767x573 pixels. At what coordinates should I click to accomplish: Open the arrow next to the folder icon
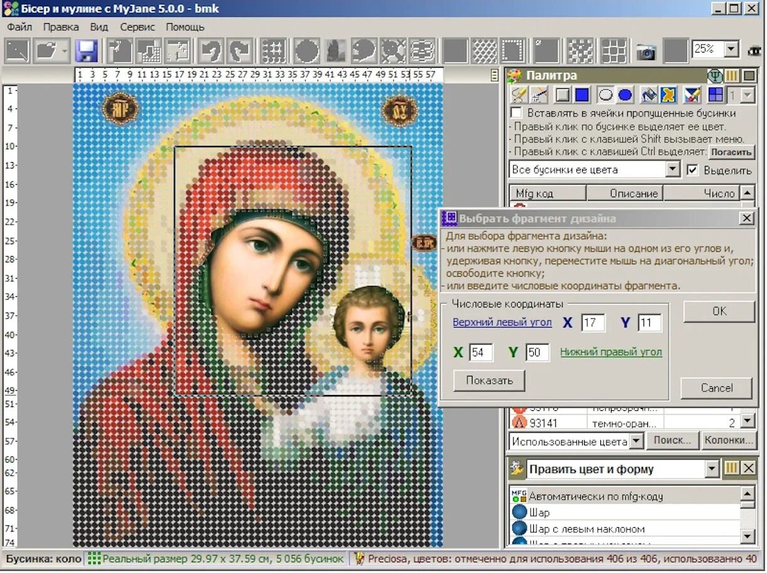65,51
